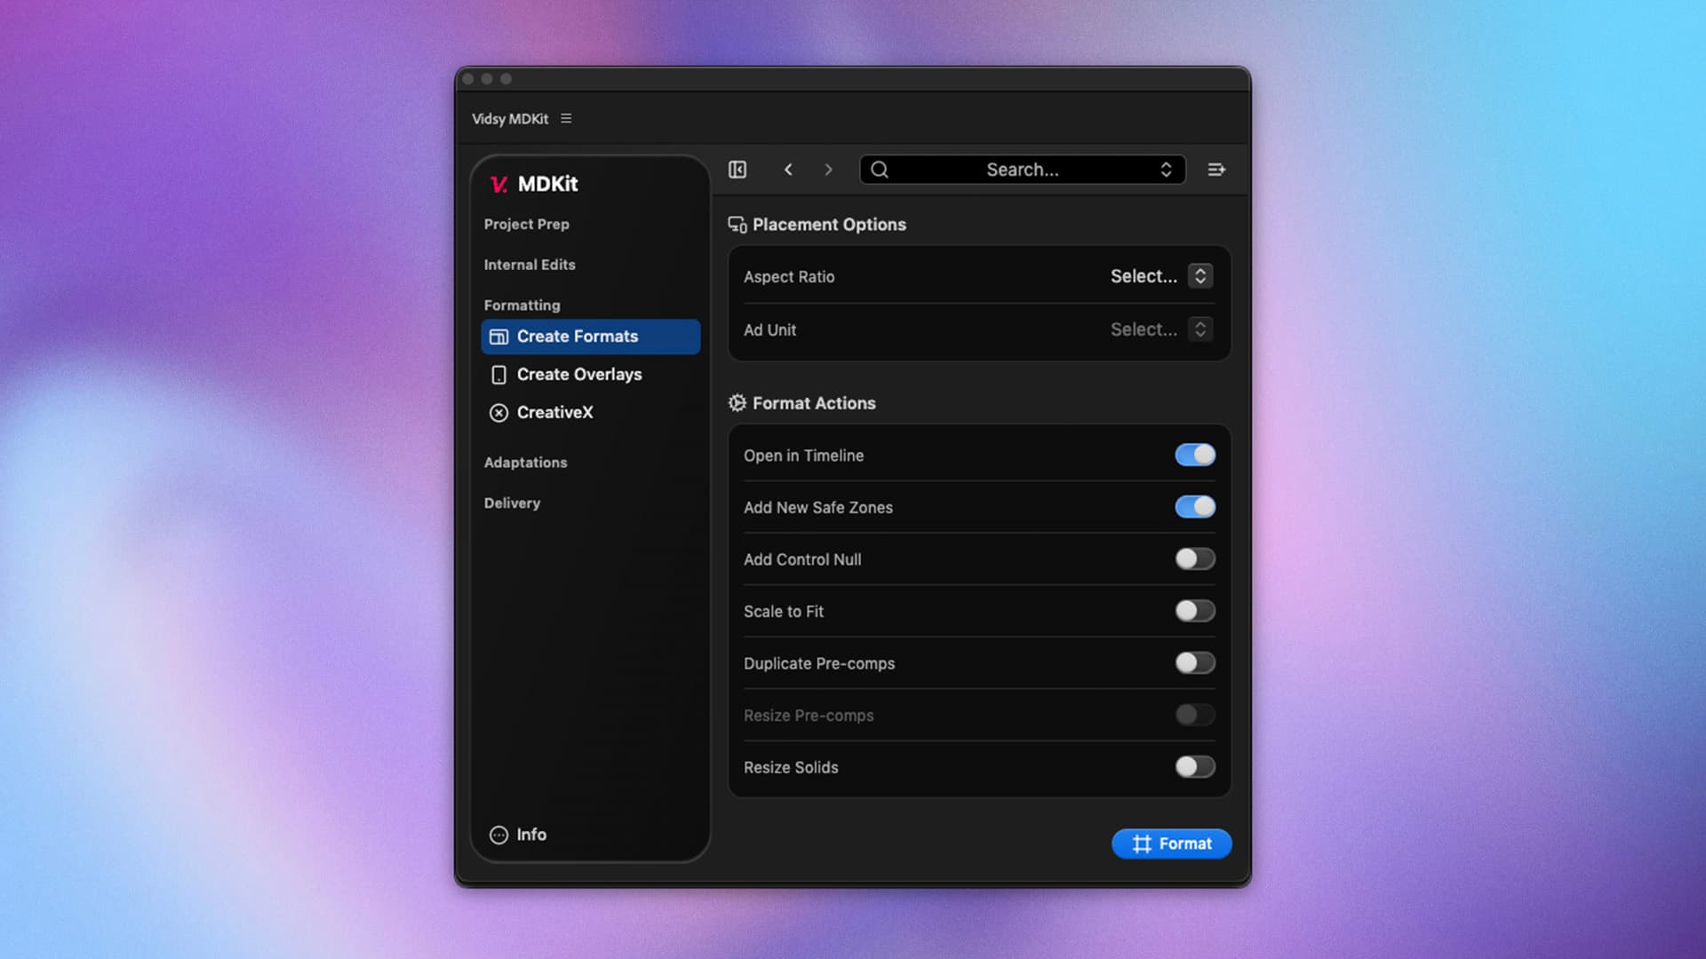Click the CreativeX icon
This screenshot has width=1706, height=959.
click(x=500, y=412)
